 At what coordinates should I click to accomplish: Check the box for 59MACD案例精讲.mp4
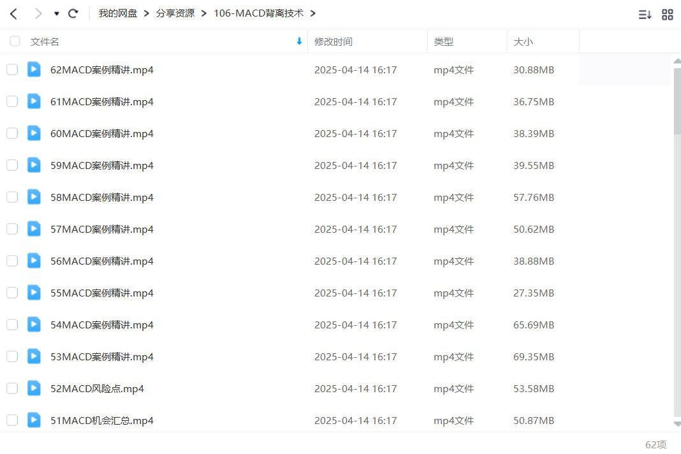click(12, 165)
